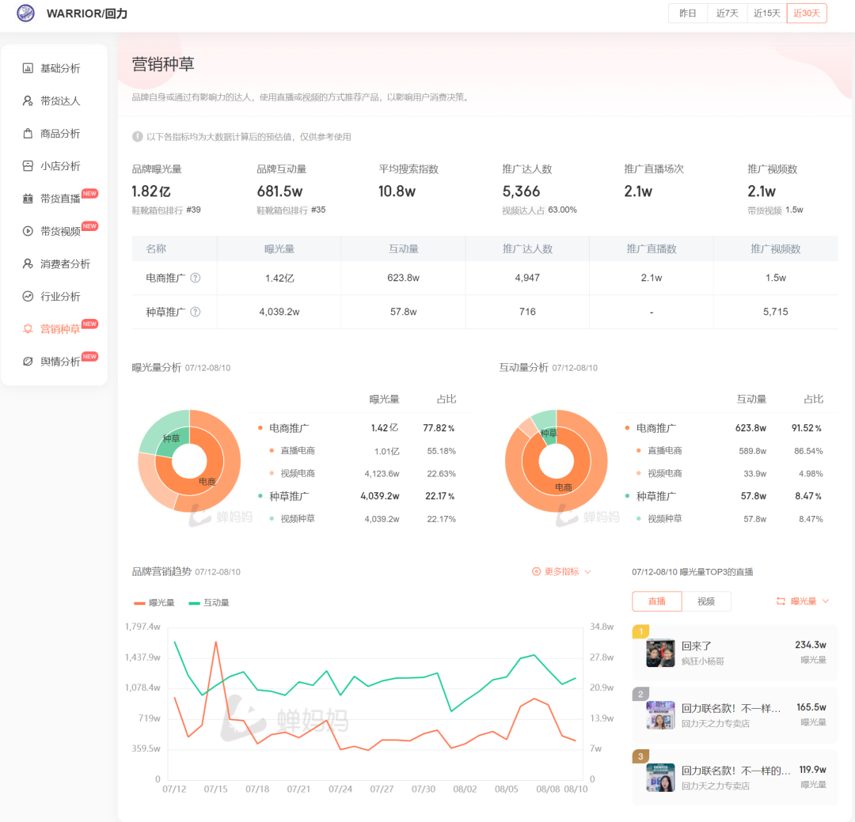Viewport: 855px width, 822px height.
Task: Click the 带货视频 play icon
Action: [x=28, y=231]
